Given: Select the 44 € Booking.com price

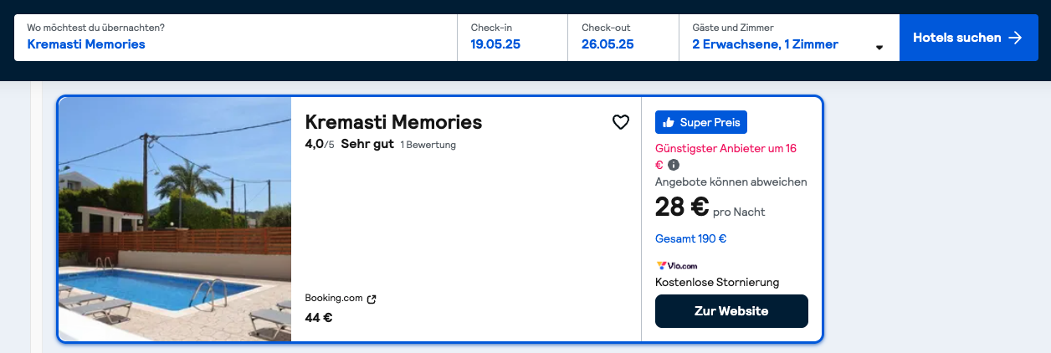Looking at the screenshot, I should pyautogui.click(x=319, y=318).
